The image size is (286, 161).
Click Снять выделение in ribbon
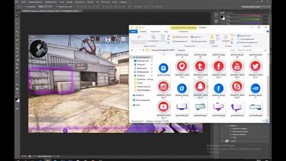(245, 39)
